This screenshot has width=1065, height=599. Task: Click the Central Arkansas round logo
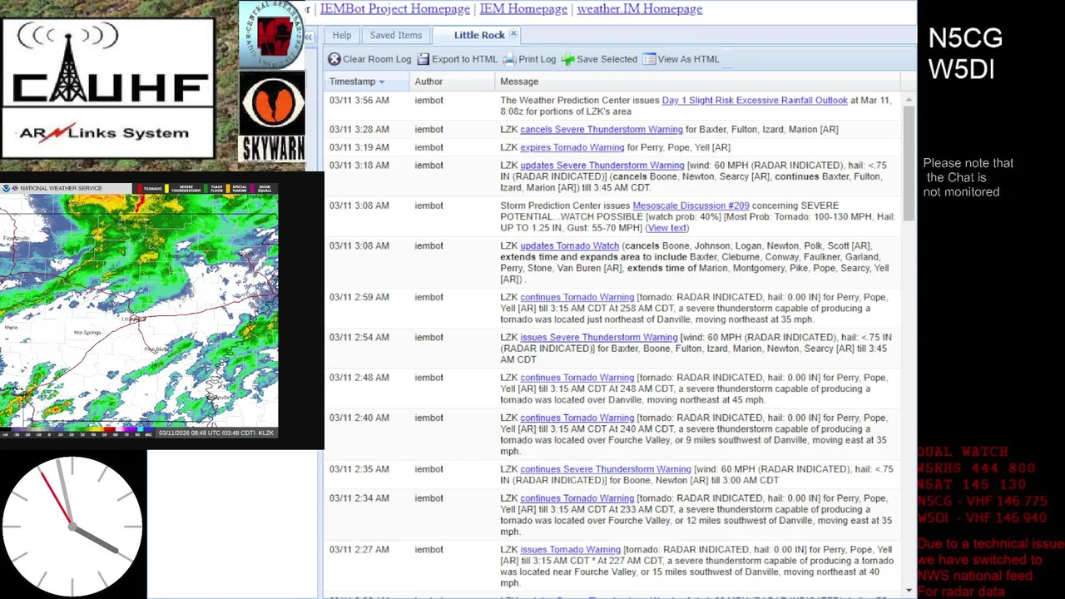[271, 35]
